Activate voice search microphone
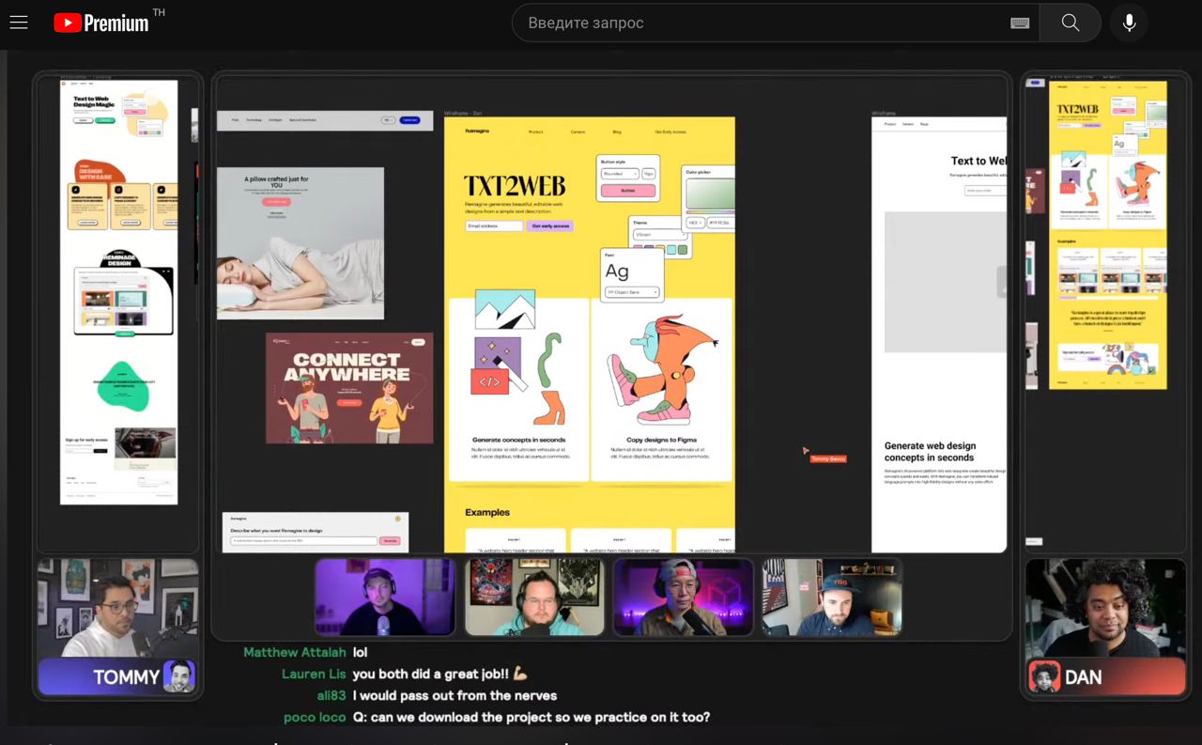The image size is (1202, 745). pyautogui.click(x=1129, y=23)
